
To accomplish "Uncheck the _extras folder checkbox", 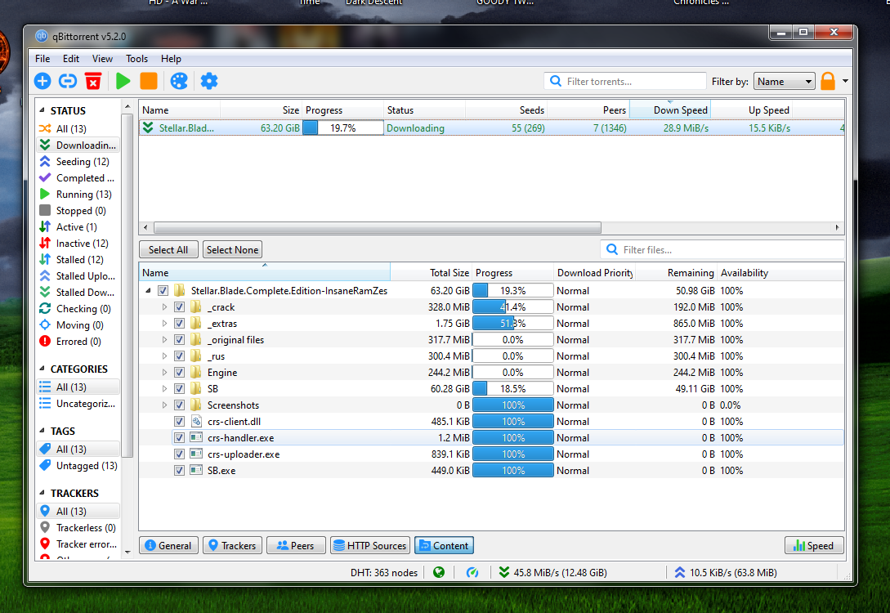I will 179,324.
